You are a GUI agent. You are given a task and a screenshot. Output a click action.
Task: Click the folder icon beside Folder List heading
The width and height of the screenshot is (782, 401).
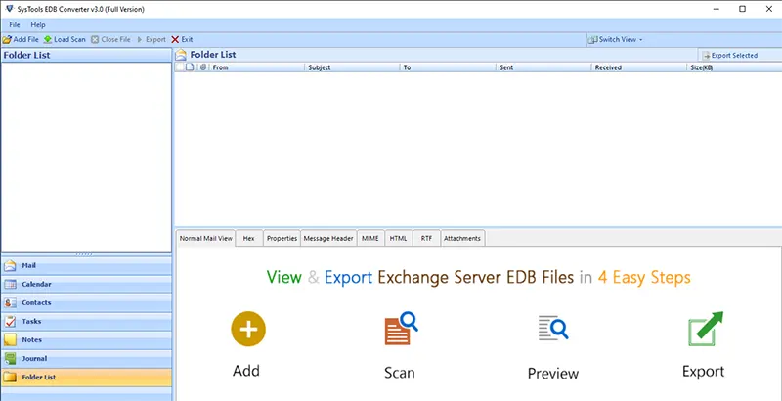(181, 55)
